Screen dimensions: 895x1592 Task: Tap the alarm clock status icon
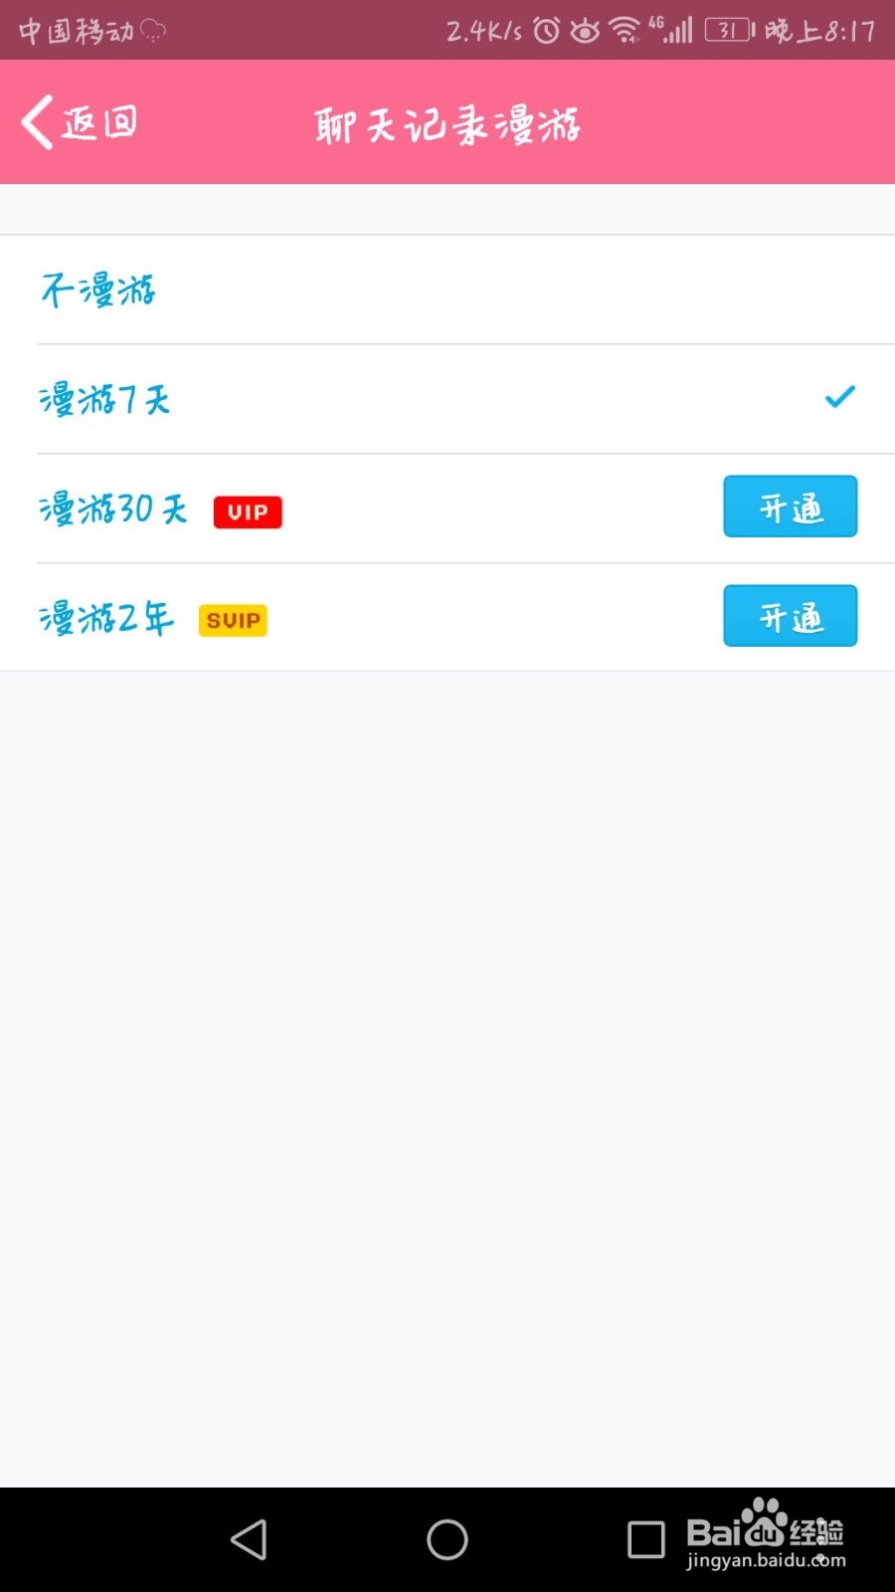(546, 31)
